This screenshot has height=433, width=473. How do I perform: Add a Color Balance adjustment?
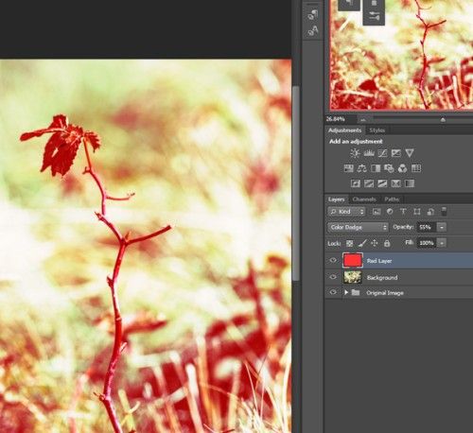(x=361, y=168)
